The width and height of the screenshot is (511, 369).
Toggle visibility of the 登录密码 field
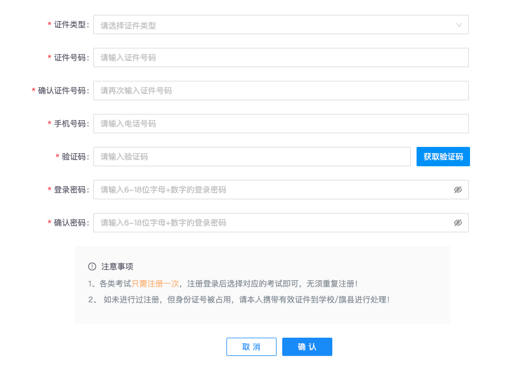pos(458,190)
